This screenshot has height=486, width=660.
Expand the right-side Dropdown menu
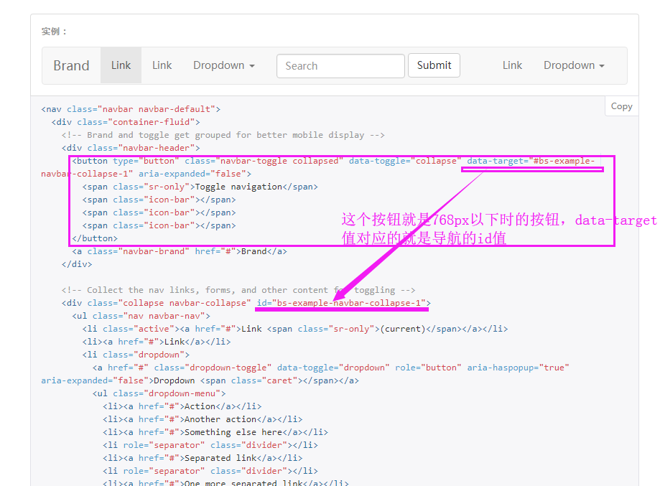point(574,65)
